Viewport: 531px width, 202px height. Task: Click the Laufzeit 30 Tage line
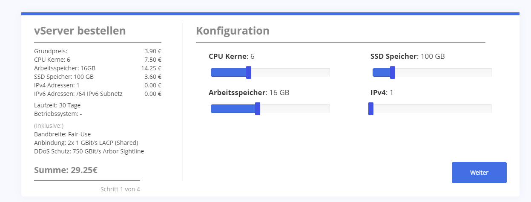pos(57,105)
